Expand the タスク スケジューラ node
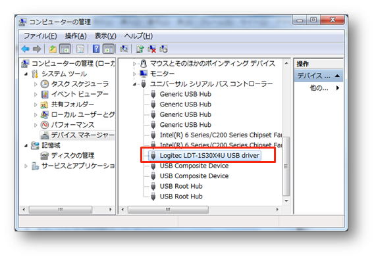Image resolution: width=376 pixels, height=259 pixels. click(36, 84)
